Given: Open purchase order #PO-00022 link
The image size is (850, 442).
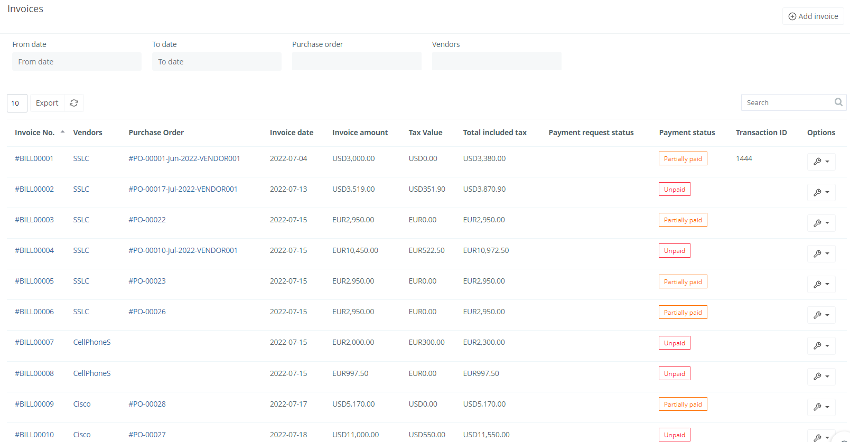Looking at the screenshot, I should click(147, 220).
